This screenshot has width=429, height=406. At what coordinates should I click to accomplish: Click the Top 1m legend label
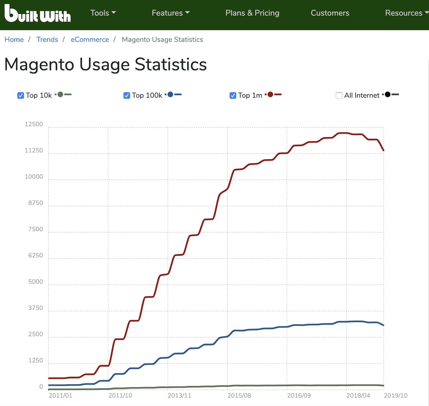point(250,95)
